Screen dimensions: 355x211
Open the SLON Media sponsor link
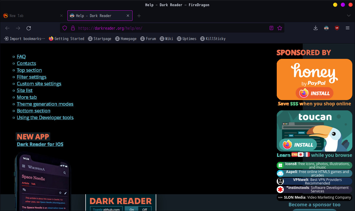click(315, 197)
